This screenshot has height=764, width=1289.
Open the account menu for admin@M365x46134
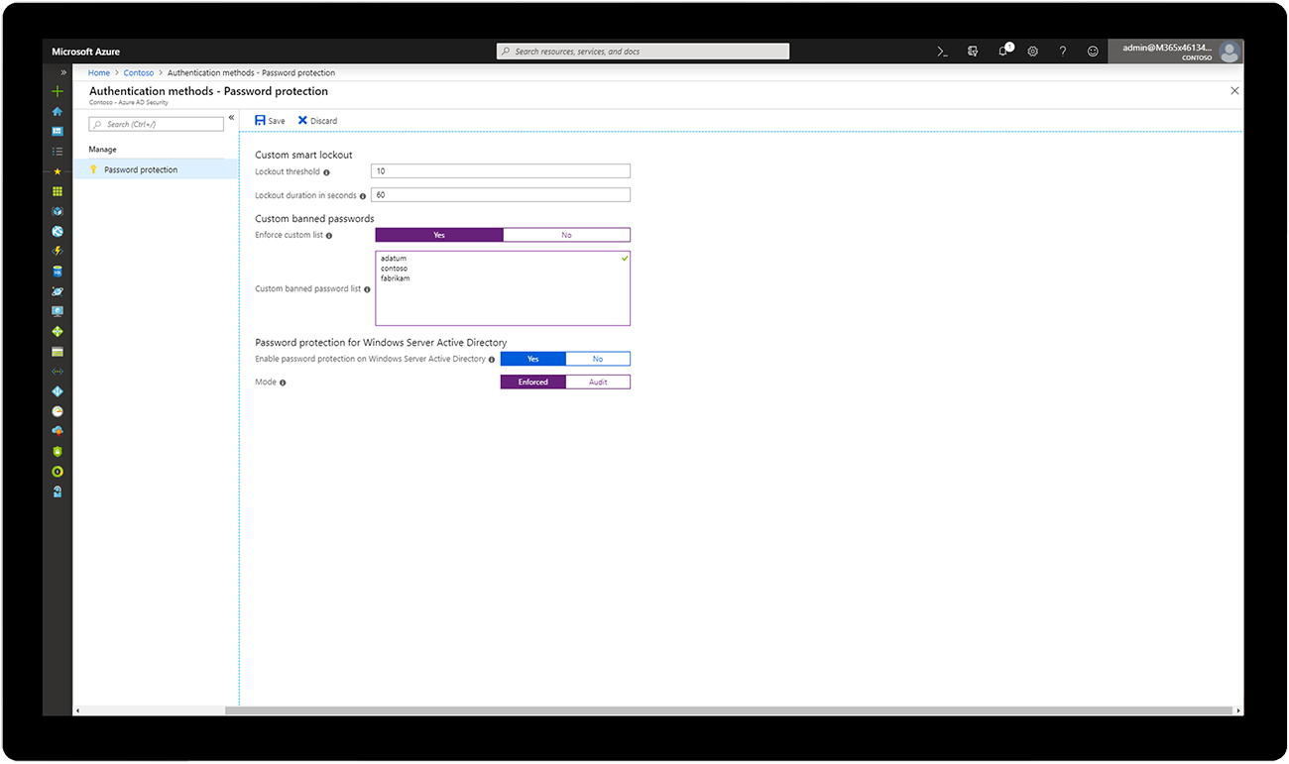pos(1176,51)
